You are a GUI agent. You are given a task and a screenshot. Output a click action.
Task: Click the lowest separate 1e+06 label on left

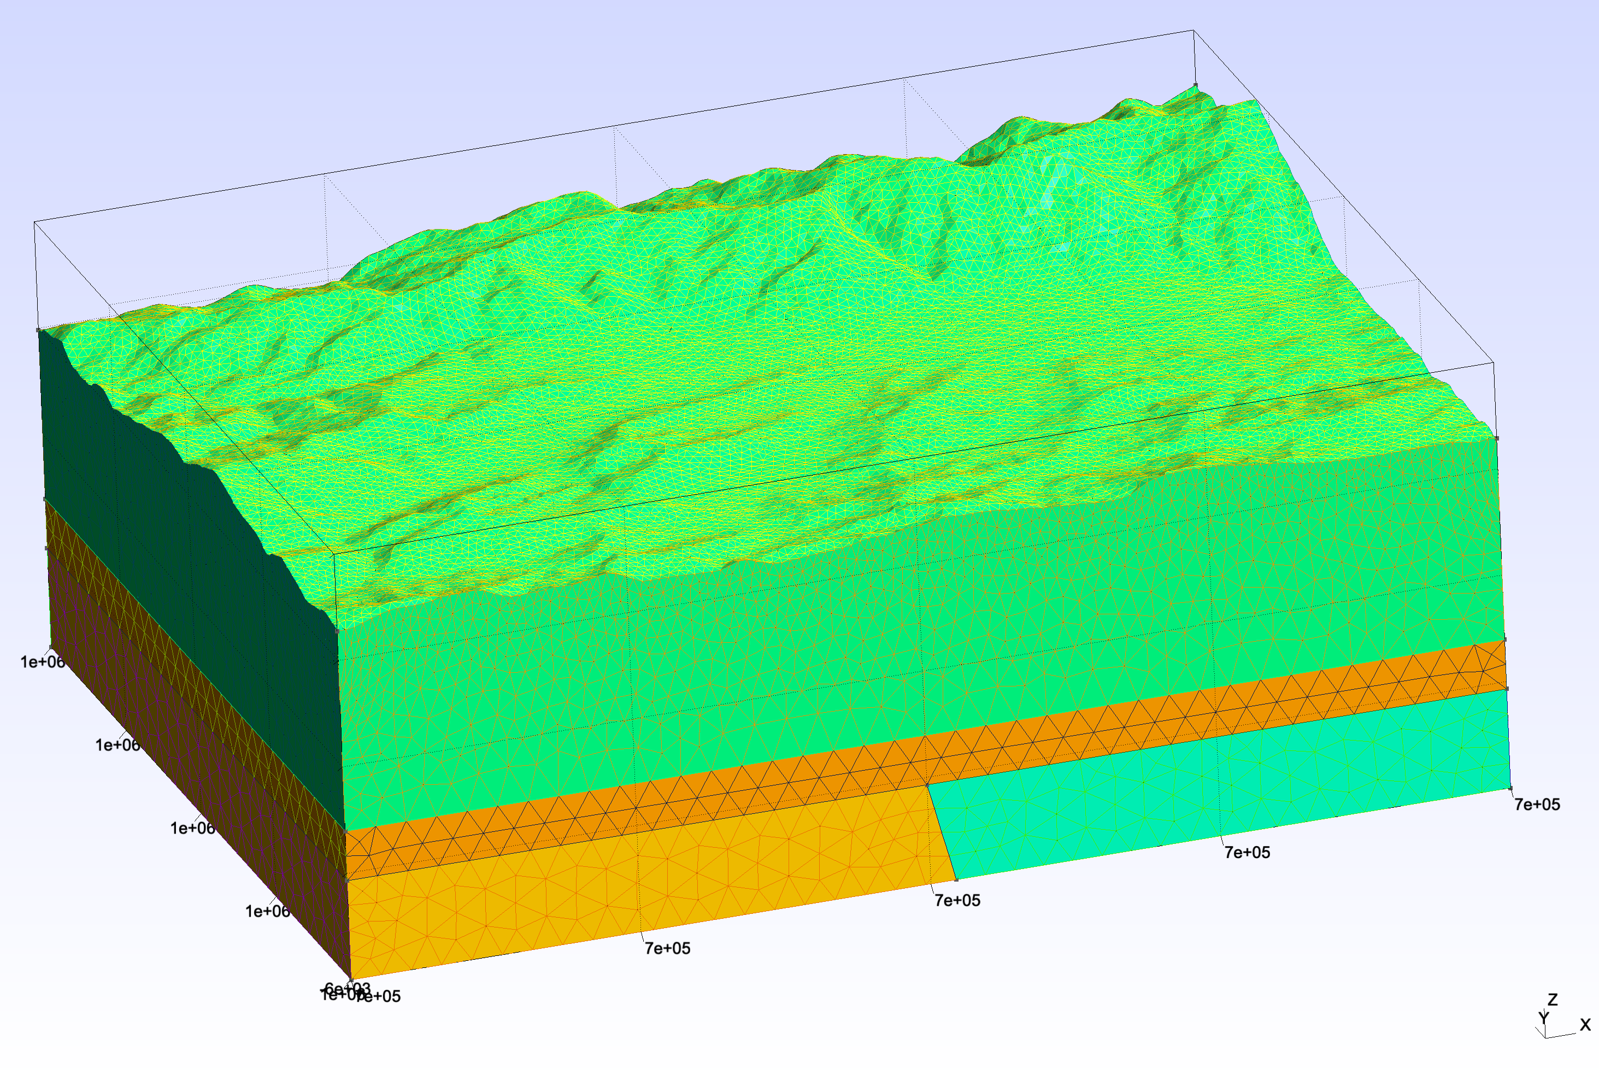(x=268, y=911)
